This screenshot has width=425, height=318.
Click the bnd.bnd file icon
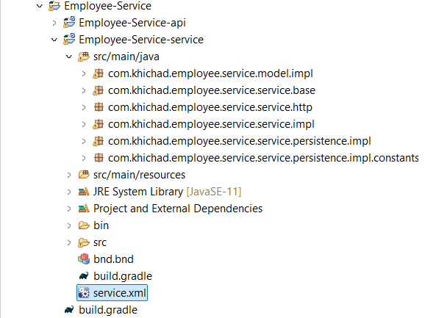(84, 259)
